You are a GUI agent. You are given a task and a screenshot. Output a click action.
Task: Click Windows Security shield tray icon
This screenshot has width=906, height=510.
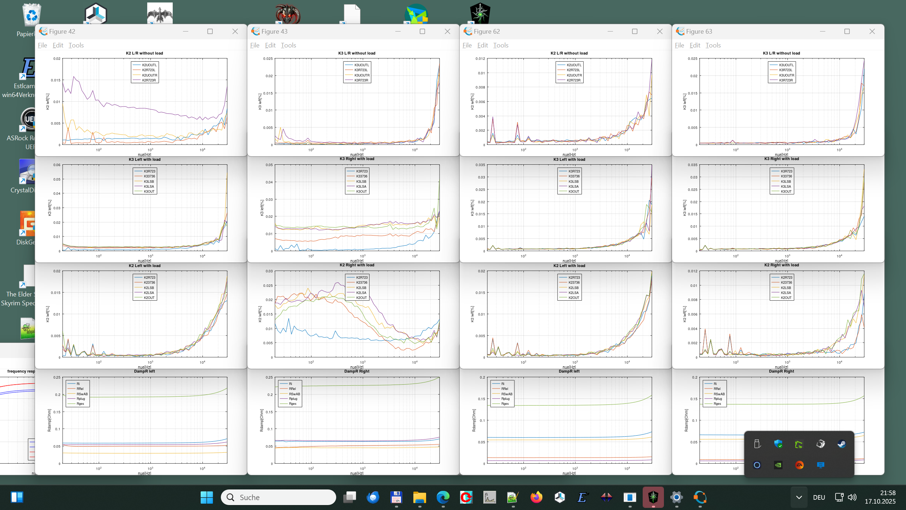point(778,444)
